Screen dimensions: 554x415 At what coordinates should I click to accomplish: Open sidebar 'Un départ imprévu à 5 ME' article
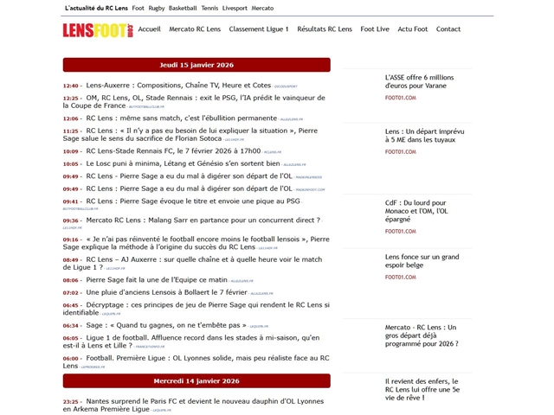425,136
